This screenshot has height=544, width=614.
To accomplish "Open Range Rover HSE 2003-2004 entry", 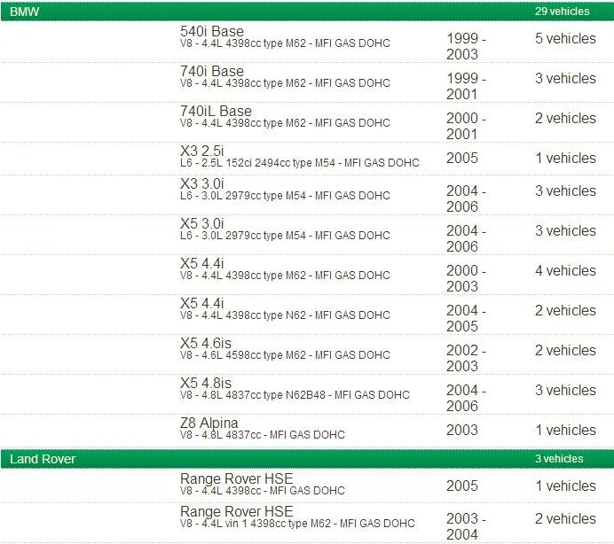I will tap(307, 523).
